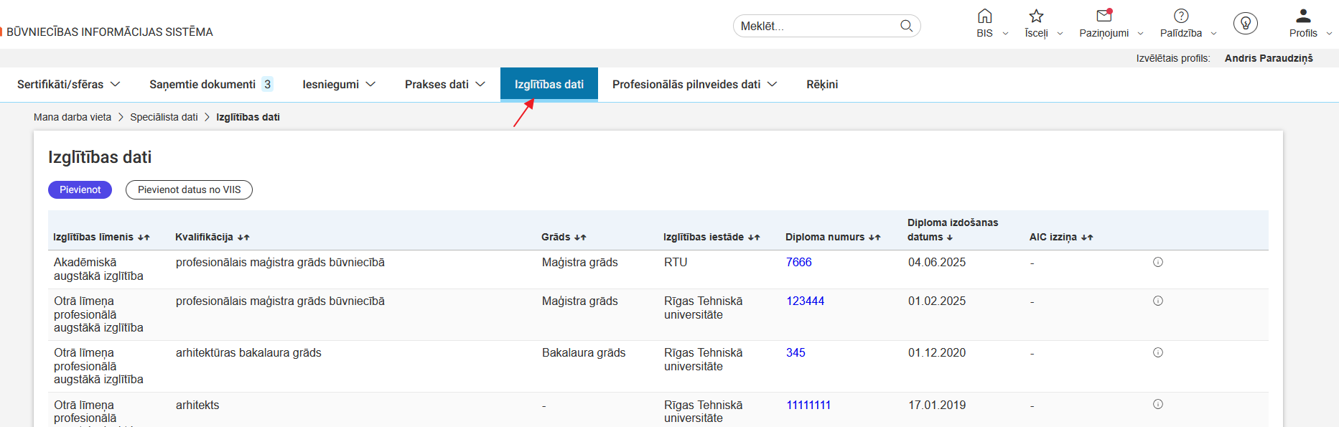This screenshot has height=427, width=1339.
Task: Open diploma number 7666 link
Action: 799,263
